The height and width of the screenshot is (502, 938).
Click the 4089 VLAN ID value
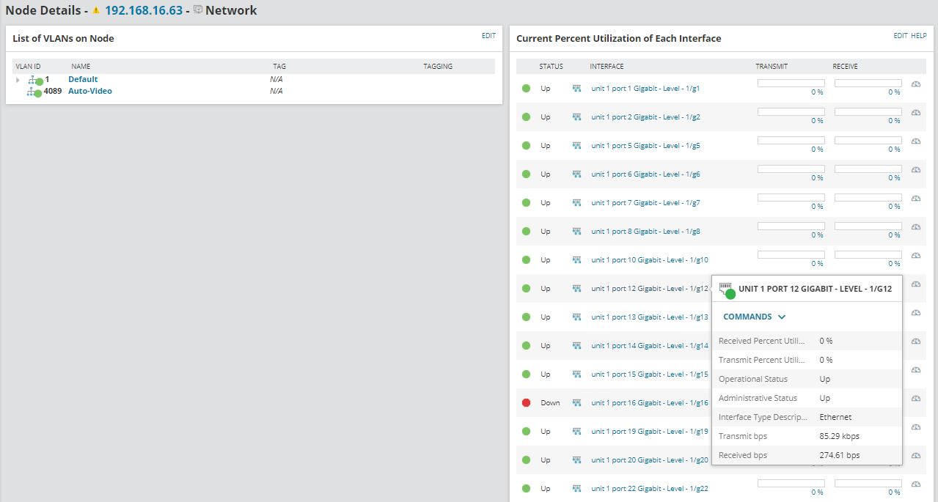click(53, 91)
